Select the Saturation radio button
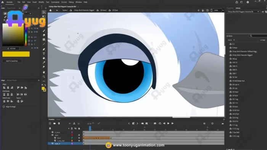Viewport: 267px width, 150px height. (29, 29)
